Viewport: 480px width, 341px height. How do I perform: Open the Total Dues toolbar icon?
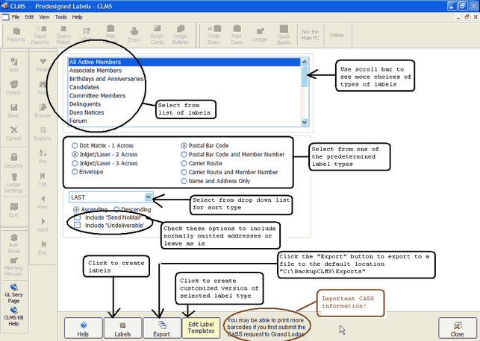213,34
